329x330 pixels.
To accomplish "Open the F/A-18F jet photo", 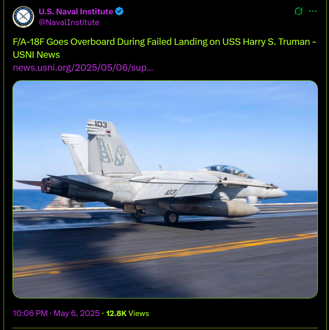I will [x=165, y=189].
